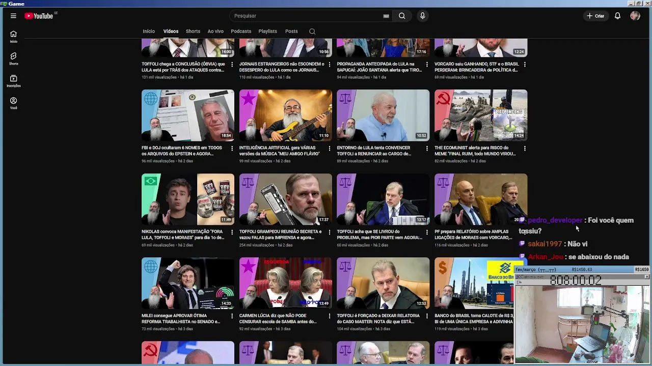Open the Ao vivo tab
The image size is (652, 366).
coord(215,32)
